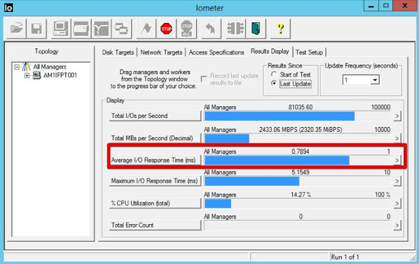The height and width of the screenshot is (264, 419).
Task: Click the 14.27 % CPU value
Action: [x=301, y=195]
